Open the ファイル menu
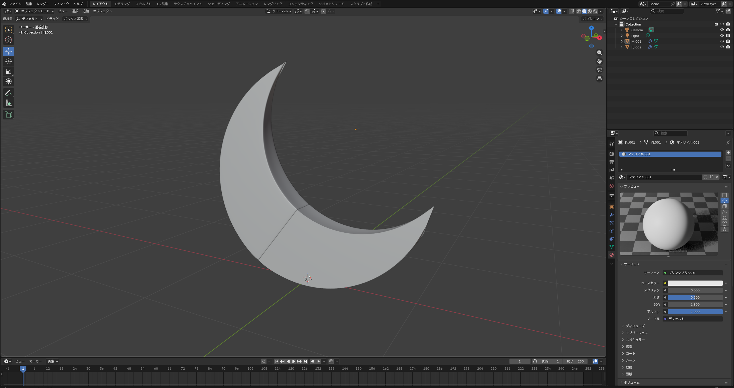The image size is (734, 388). (15, 4)
